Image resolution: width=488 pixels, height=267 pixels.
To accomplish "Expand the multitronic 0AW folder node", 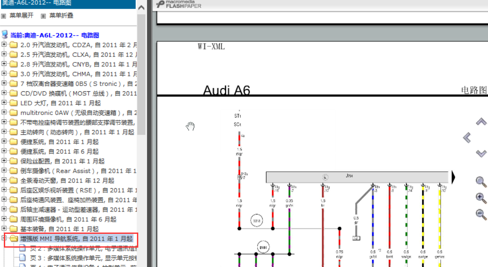I will coord(4,112).
